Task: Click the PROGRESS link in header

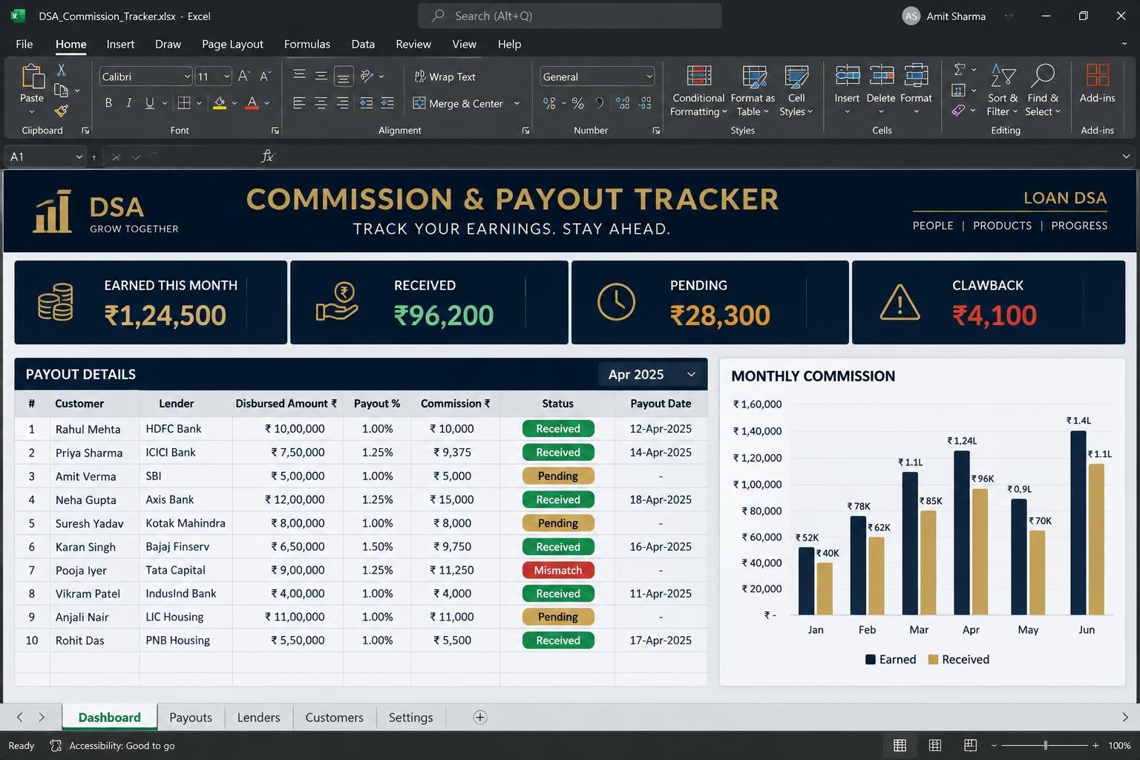Action: [1079, 226]
